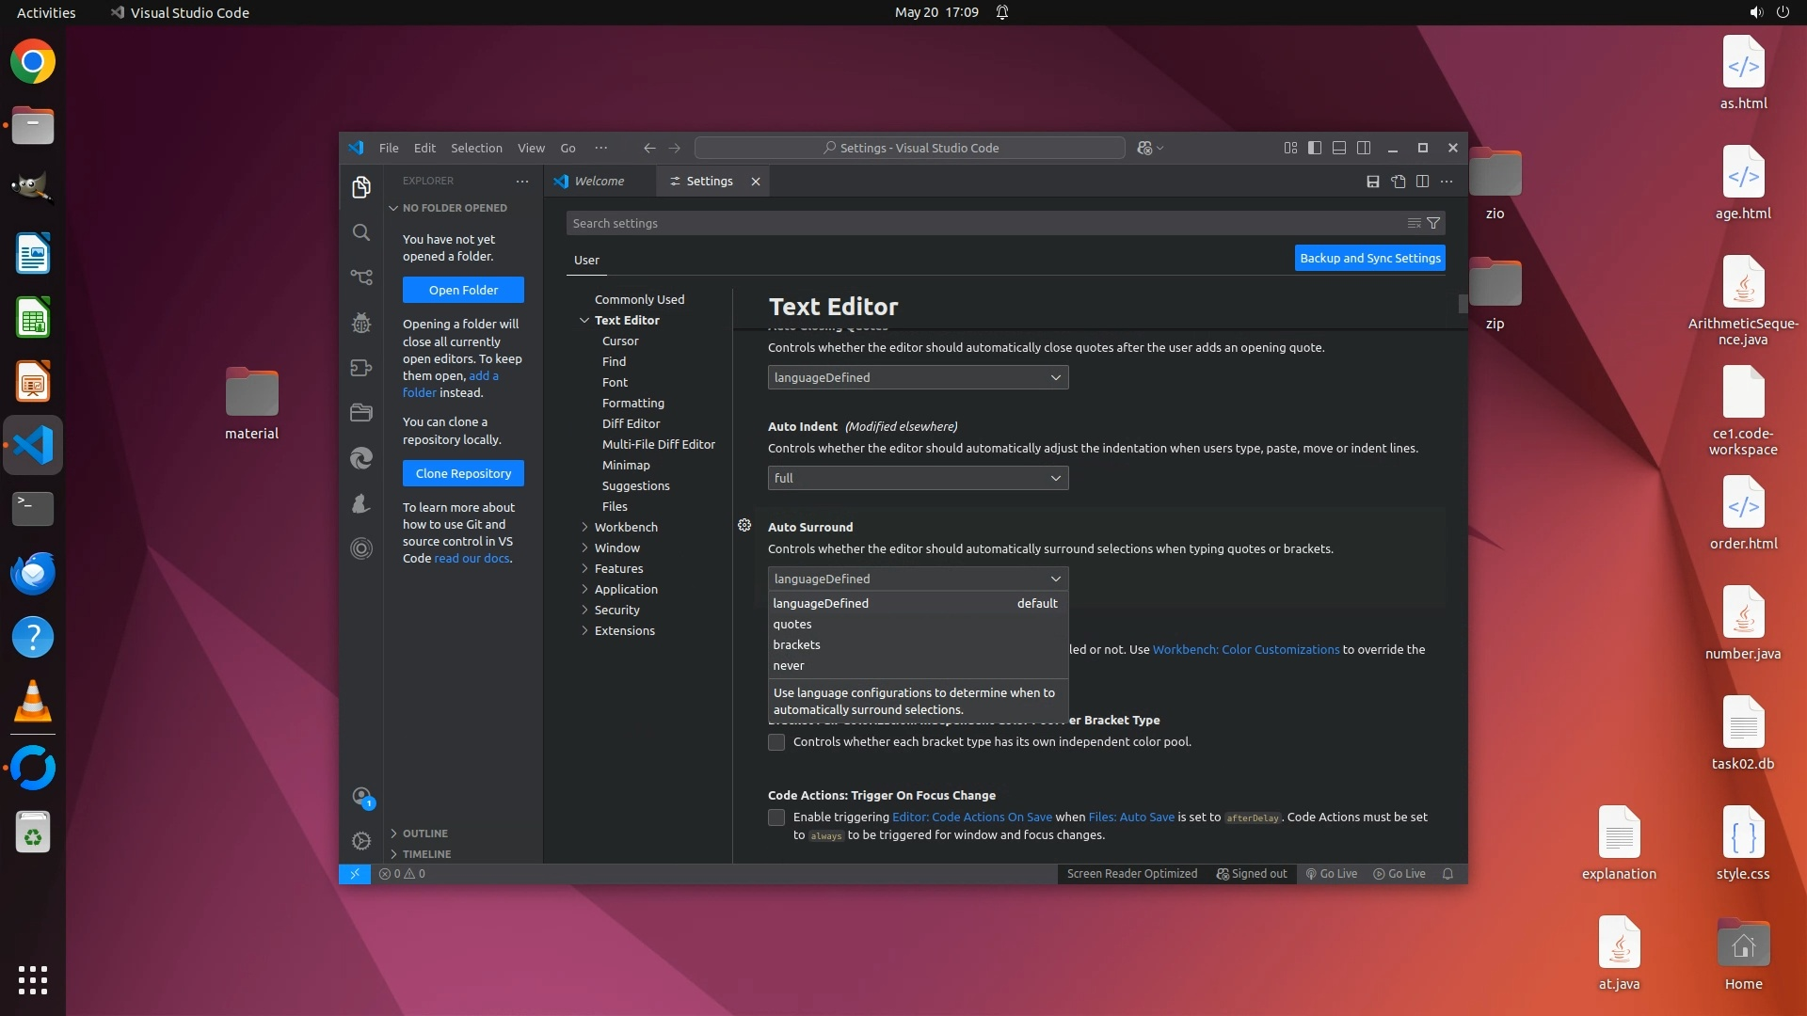
Task: Open the Search view in activity bar
Action: pos(361,232)
